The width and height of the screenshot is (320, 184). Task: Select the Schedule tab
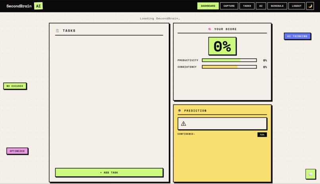[x=277, y=6]
